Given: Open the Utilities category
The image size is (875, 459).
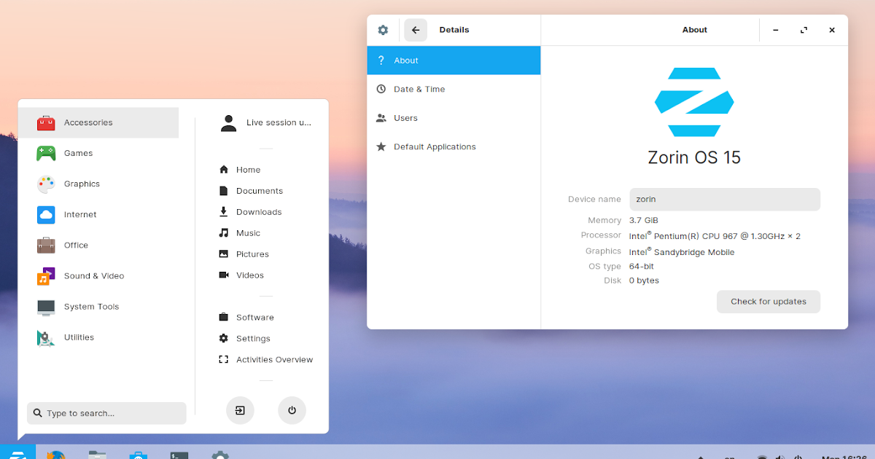Looking at the screenshot, I should (x=98, y=337).
